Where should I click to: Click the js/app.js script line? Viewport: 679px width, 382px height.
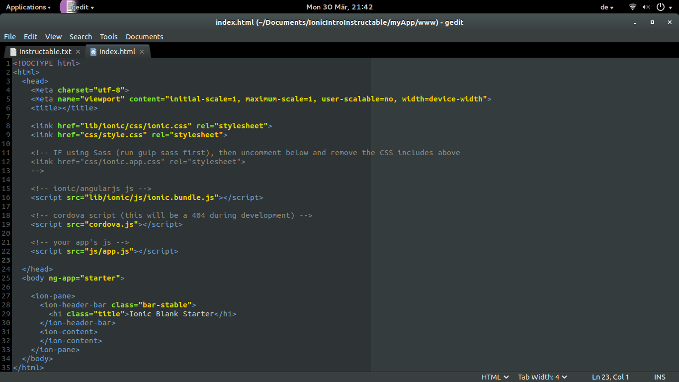click(x=104, y=251)
